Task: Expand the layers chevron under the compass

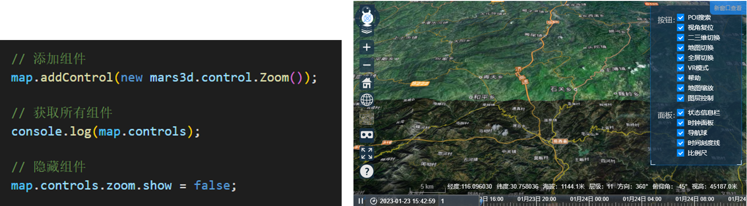Action: point(367,32)
